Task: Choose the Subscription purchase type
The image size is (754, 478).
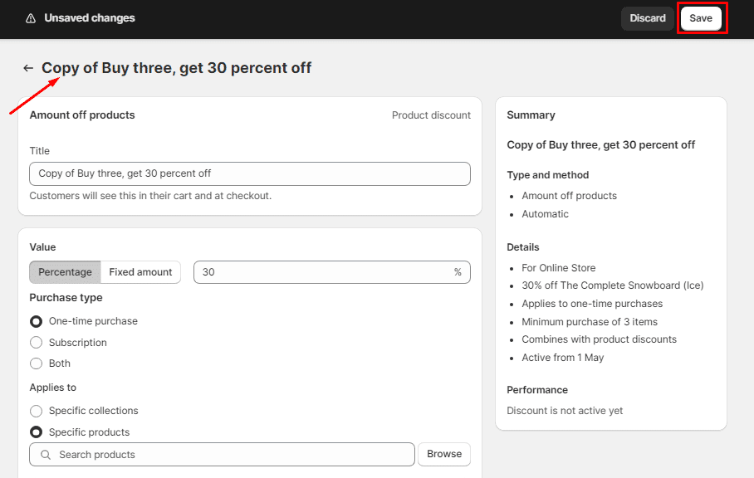Action: [x=37, y=343]
